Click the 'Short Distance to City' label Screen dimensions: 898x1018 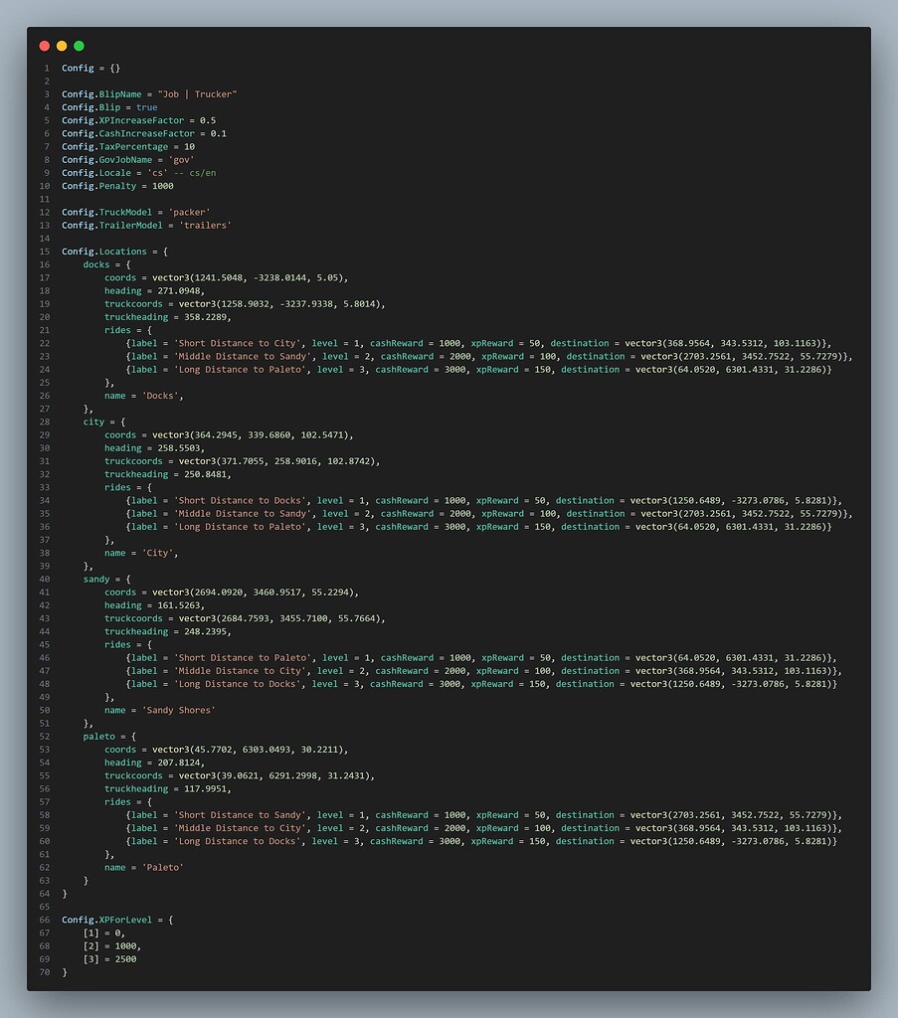(239, 343)
